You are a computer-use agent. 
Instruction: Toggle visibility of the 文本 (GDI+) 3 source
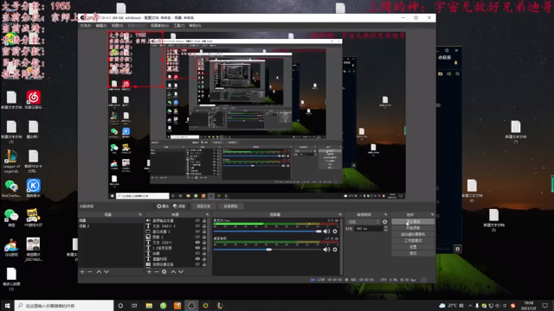(197, 226)
